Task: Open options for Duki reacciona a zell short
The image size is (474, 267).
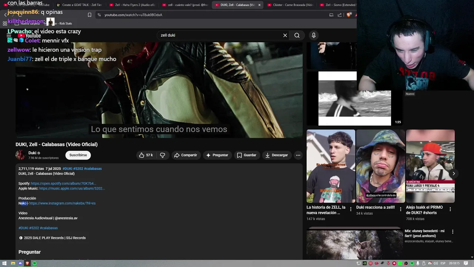Action: (x=400, y=209)
